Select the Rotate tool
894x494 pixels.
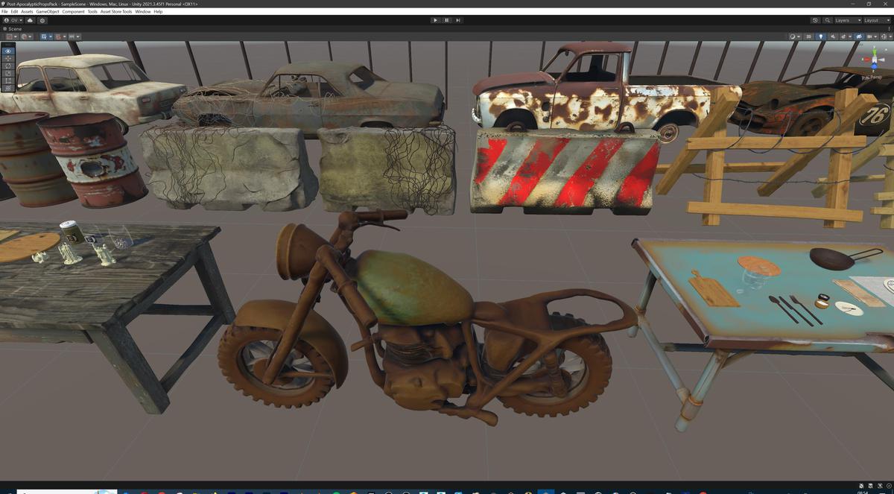(7, 66)
